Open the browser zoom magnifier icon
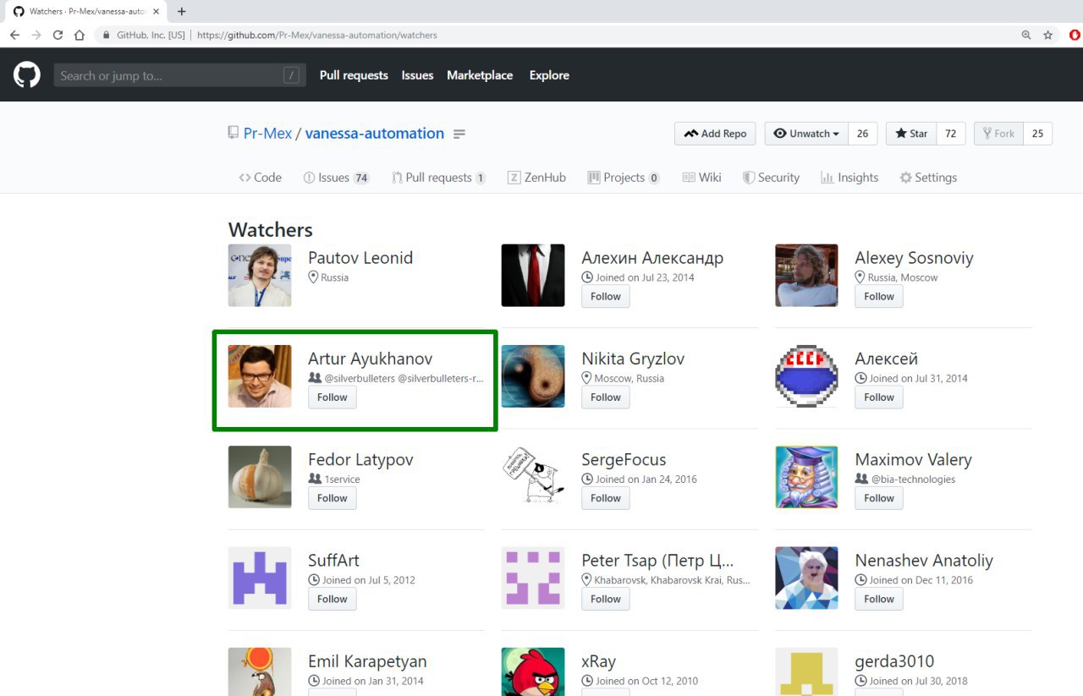Viewport: 1083px width, 696px height. (x=1026, y=36)
